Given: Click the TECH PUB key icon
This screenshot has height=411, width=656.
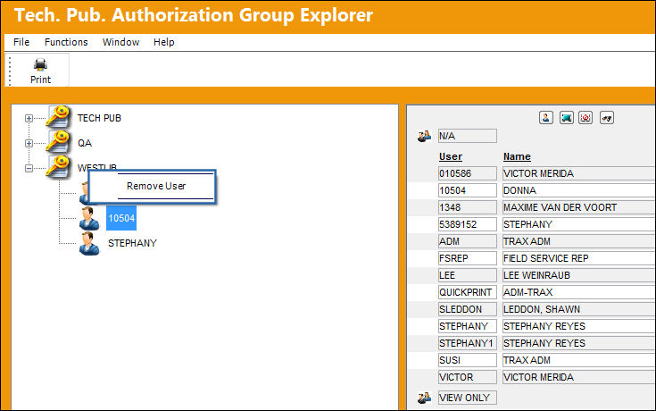Looking at the screenshot, I should pyautogui.click(x=58, y=116).
